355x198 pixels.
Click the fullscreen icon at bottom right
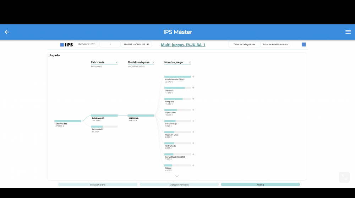pos(344,177)
